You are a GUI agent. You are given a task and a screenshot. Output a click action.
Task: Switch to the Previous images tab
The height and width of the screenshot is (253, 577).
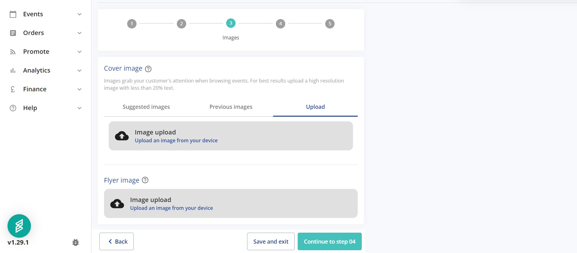pyautogui.click(x=231, y=107)
